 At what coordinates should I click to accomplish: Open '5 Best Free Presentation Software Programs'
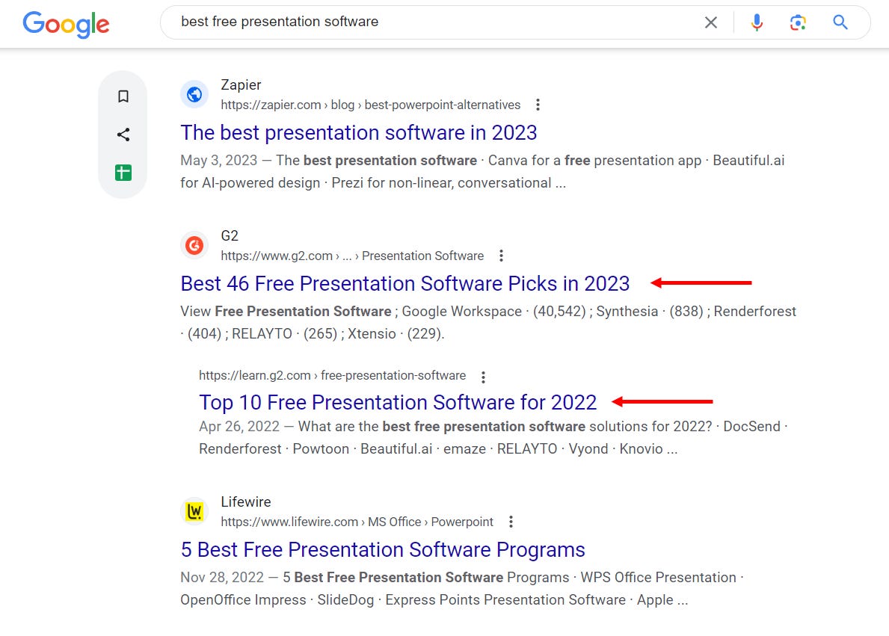pyautogui.click(x=383, y=550)
